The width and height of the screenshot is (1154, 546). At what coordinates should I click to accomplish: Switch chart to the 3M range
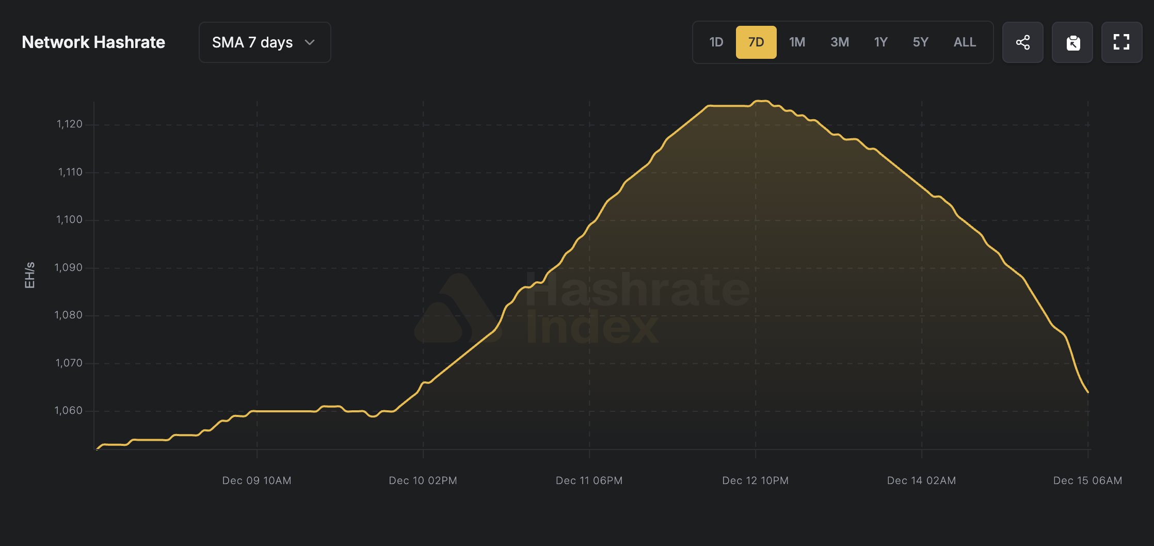coord(839,42)
